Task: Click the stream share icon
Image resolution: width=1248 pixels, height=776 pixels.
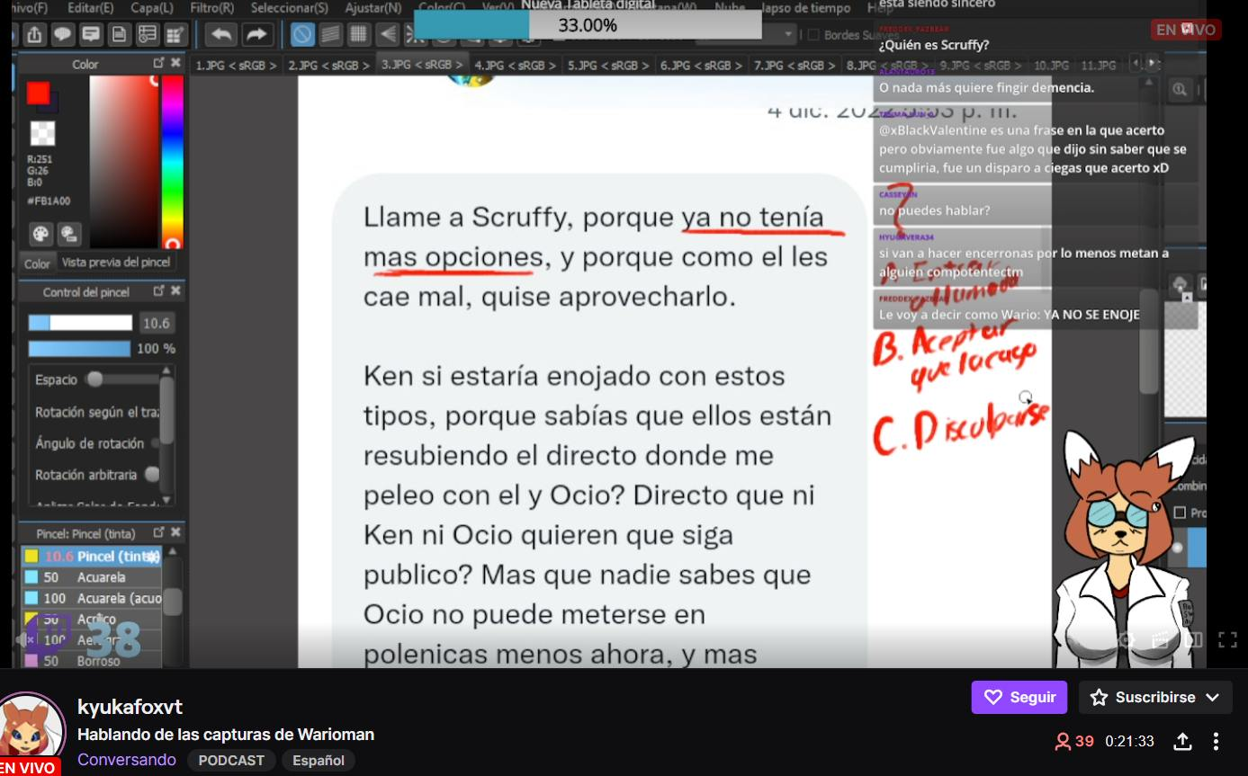Action: [x=1182, y=742]
